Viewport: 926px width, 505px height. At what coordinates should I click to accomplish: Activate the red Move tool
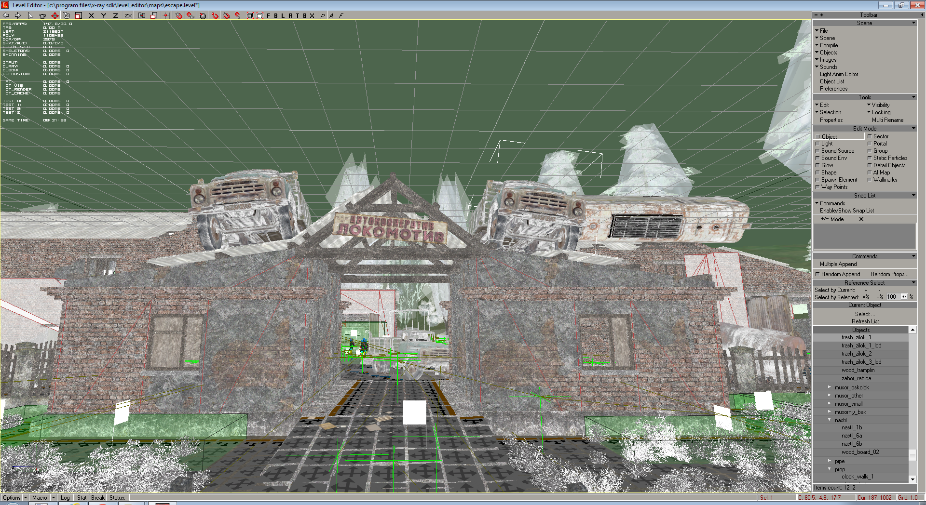tap(54, 15)
